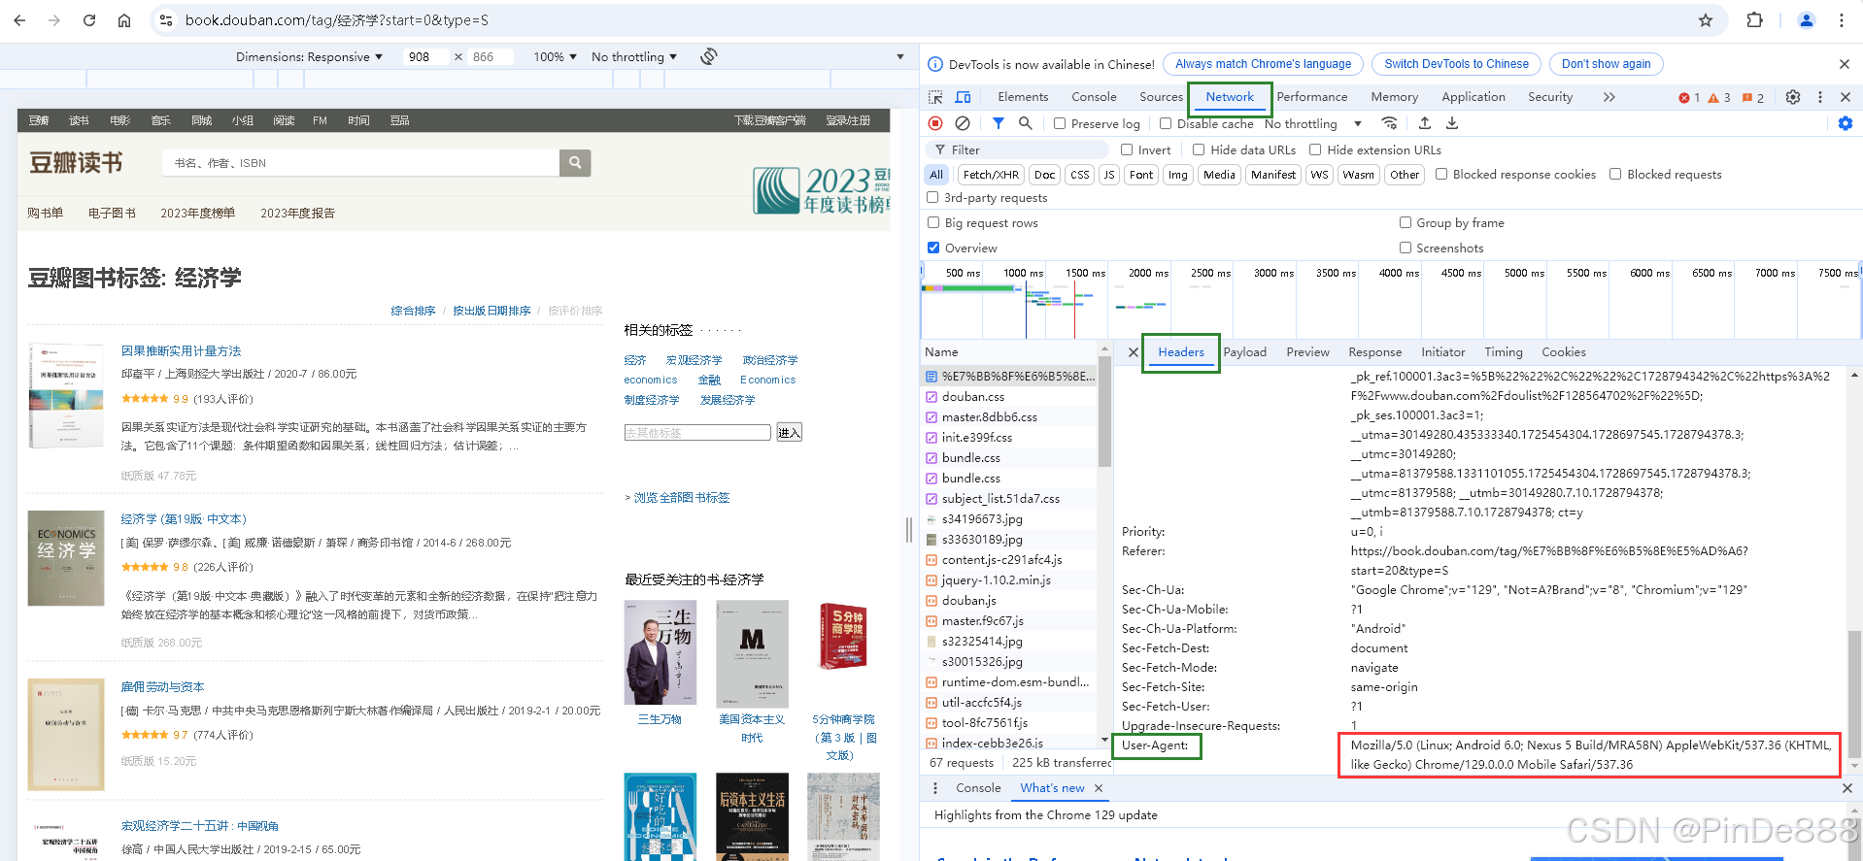
Task: Toggle the network filter funnel
Action: 998,123
